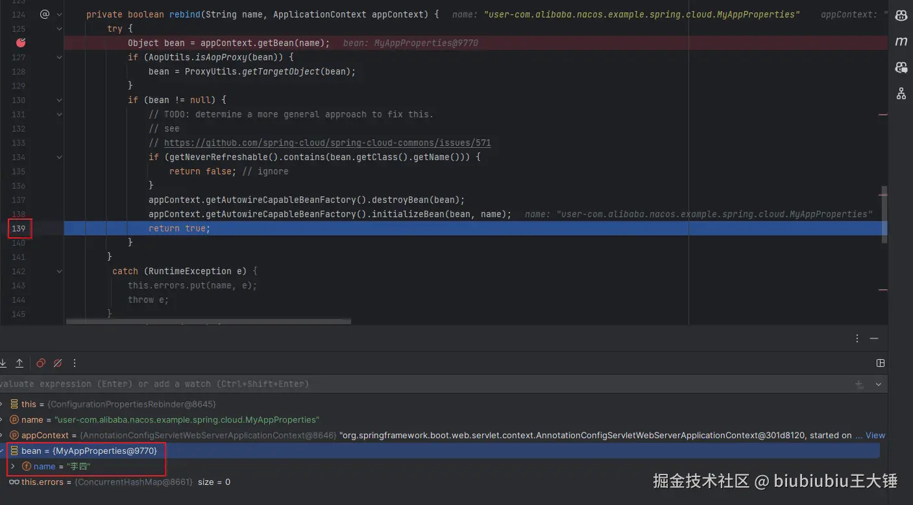Click 'this.errors.put(name, e);' line
This screenshot has width=913, height=505.
[193, 285]
